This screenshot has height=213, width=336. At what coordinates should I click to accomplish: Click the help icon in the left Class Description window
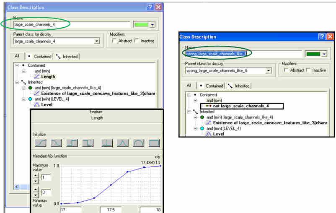(150, 7)
